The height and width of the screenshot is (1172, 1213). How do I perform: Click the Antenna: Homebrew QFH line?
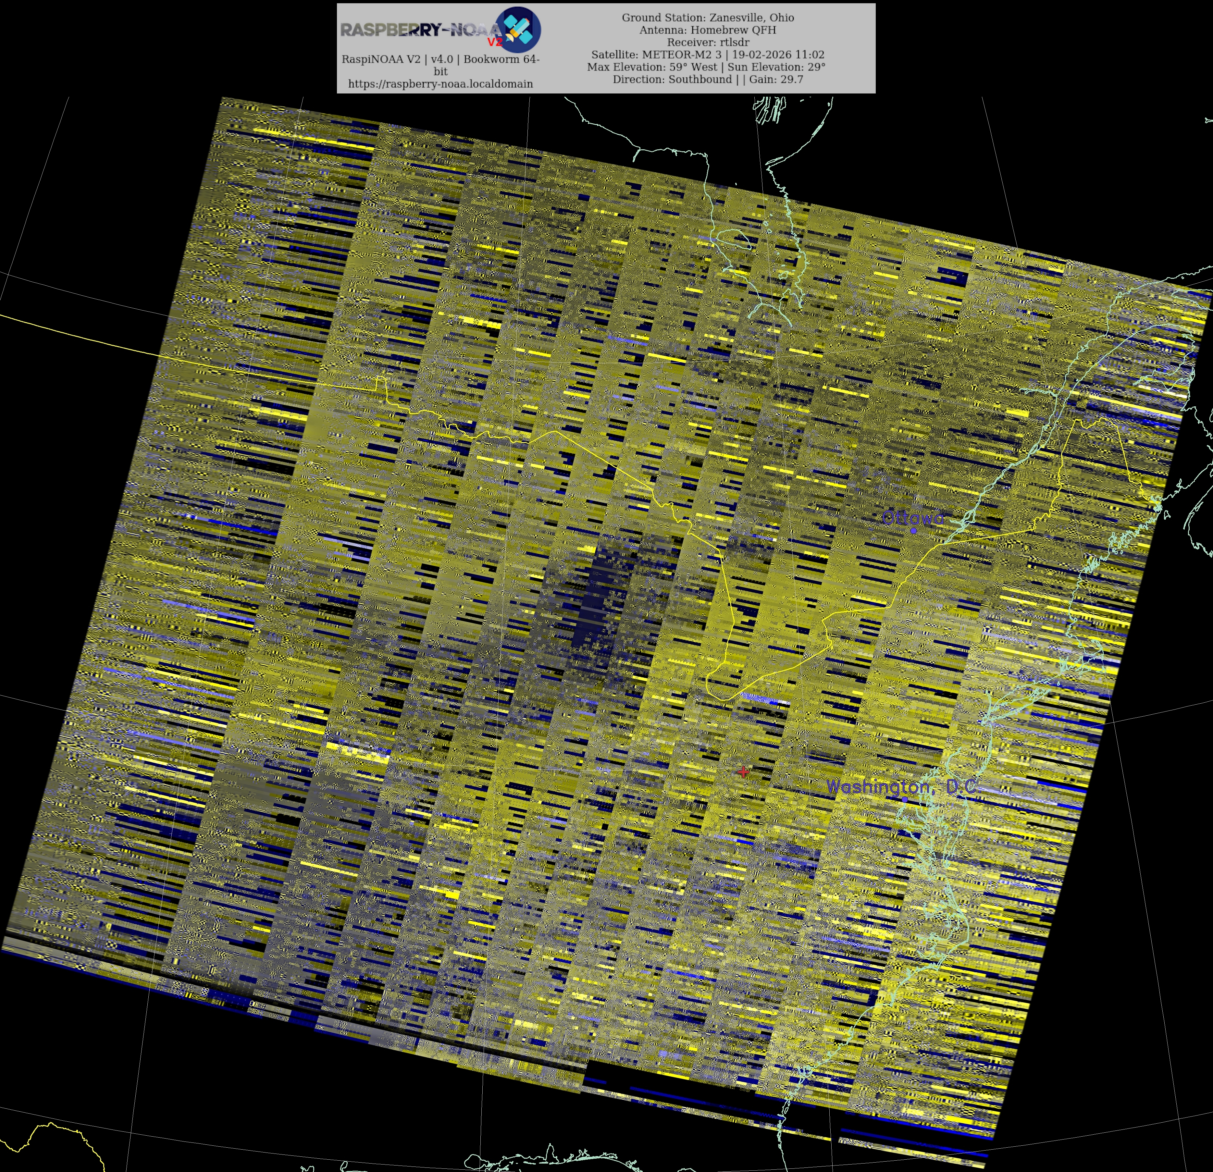(707, 30)
